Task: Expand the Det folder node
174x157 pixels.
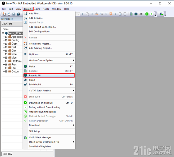Action: click(6, 47)
